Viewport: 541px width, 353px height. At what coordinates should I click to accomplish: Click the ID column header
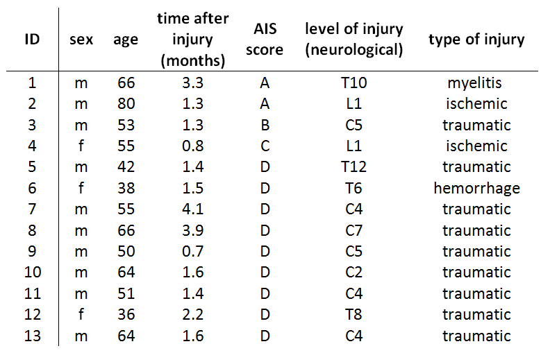[x=32, y=39]
